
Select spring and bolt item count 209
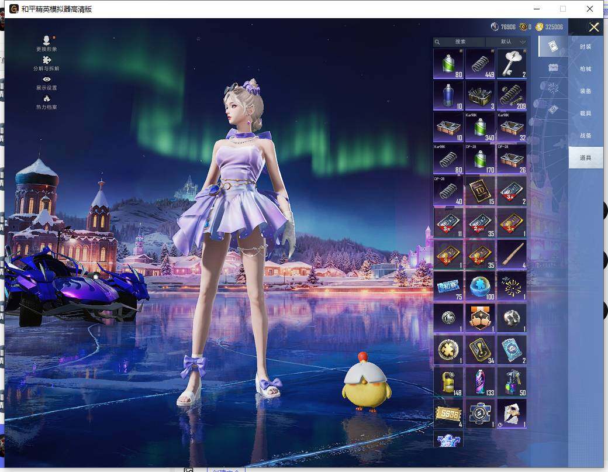point(512,95)
